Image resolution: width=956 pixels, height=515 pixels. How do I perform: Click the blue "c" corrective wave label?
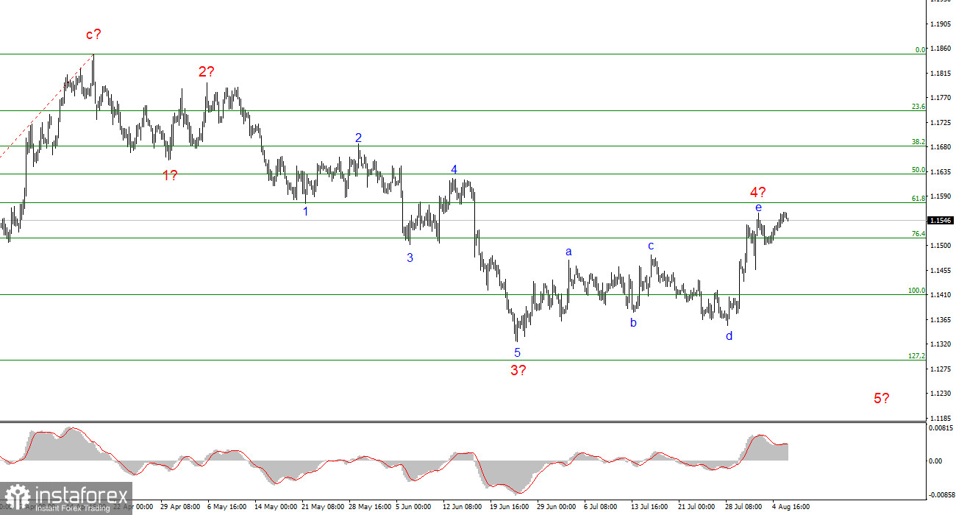coord(651,246)
